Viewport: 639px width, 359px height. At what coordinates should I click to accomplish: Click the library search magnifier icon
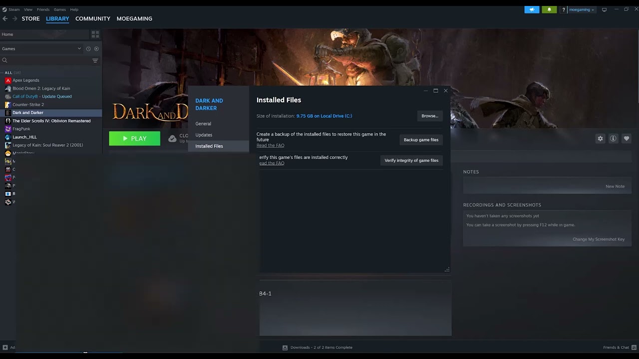(x=4, y=60)
